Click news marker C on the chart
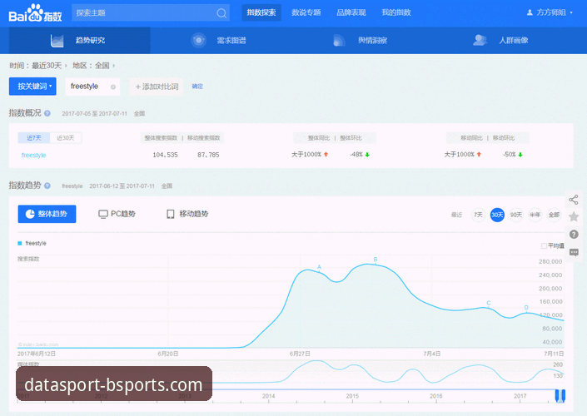 click(x=489, y=303)
